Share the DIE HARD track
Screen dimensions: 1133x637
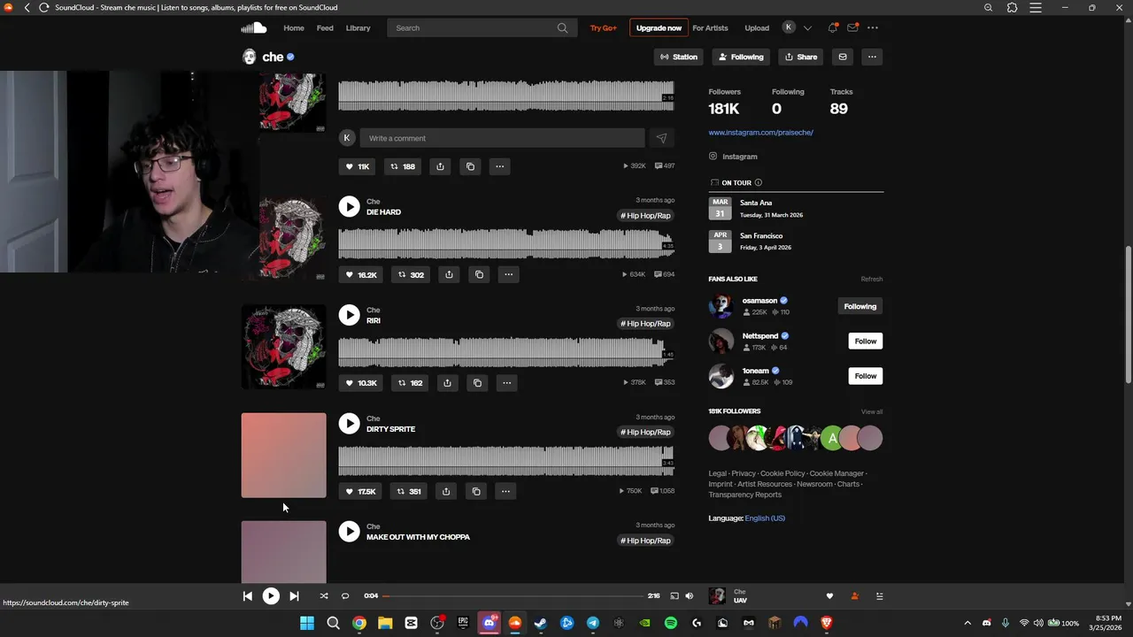coord(449,274)
